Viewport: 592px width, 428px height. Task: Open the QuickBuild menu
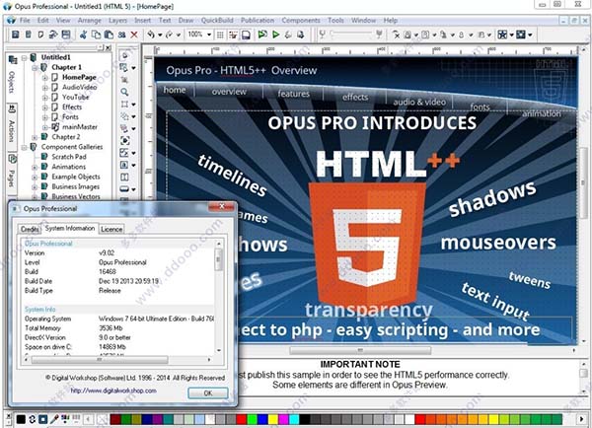click(217, 21)
